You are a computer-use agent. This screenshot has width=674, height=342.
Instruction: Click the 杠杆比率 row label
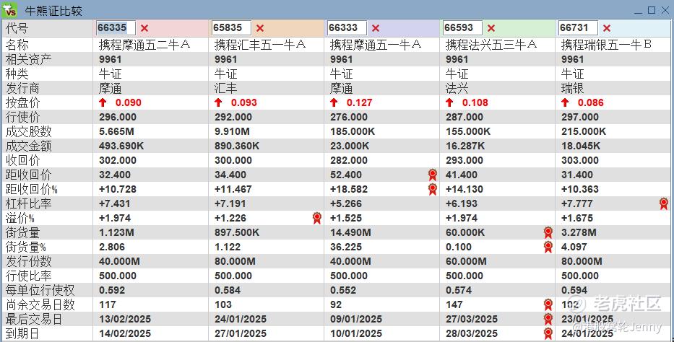click(28, 203)
